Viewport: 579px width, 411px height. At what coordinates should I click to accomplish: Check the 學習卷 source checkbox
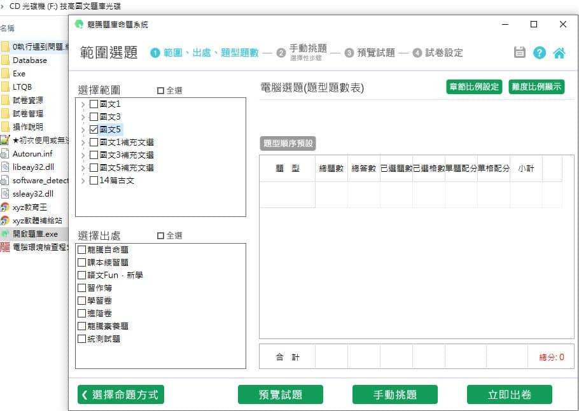(x=82, y=300)
